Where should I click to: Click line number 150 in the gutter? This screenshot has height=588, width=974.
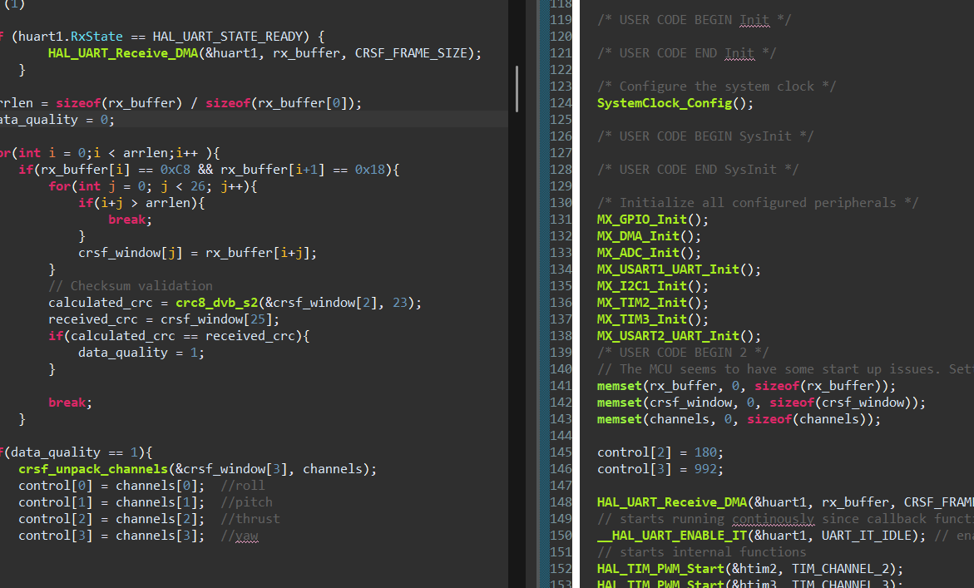561,536
